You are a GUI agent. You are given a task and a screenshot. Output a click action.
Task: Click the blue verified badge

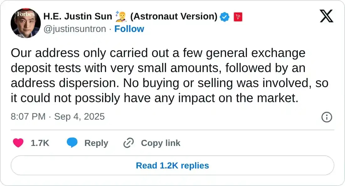224,17
